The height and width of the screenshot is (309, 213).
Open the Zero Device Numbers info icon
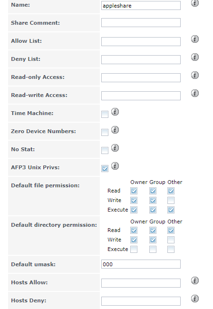pos(115,130)
